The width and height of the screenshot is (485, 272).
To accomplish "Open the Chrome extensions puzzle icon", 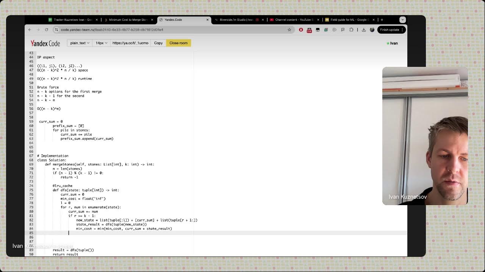I will click(x=351, y=29).
